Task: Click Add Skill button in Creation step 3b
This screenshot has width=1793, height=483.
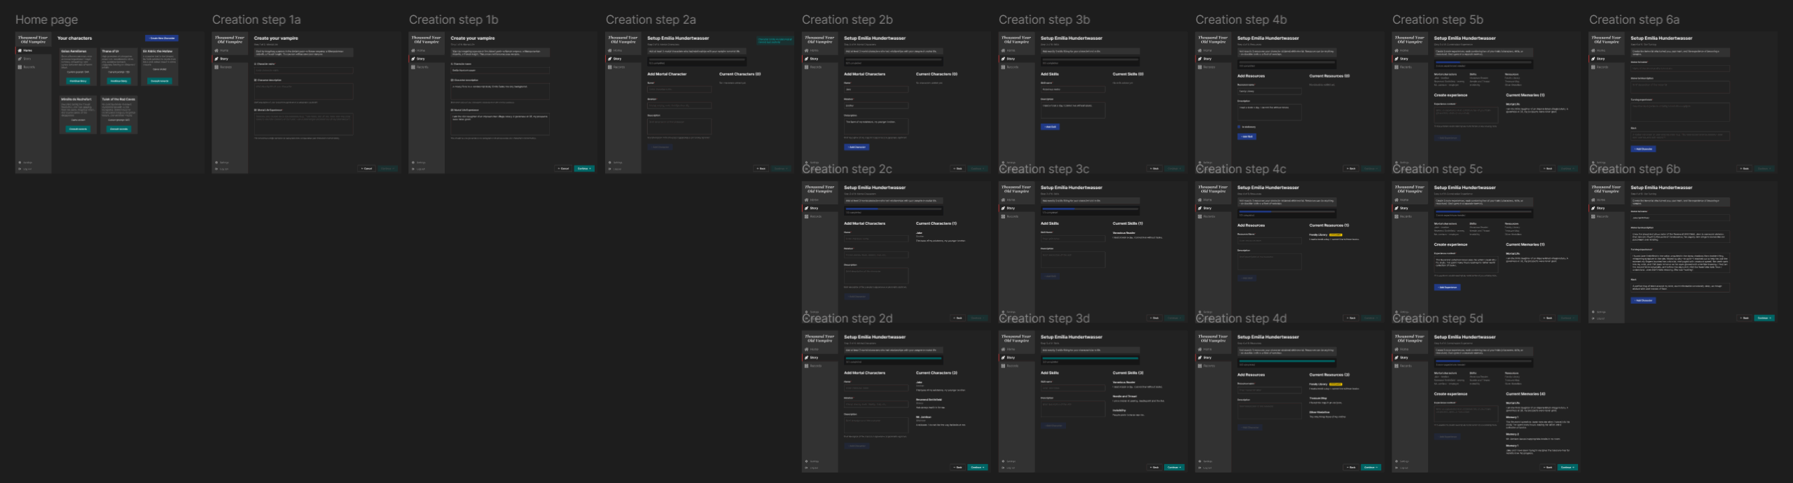Action: pos(1051,127)
